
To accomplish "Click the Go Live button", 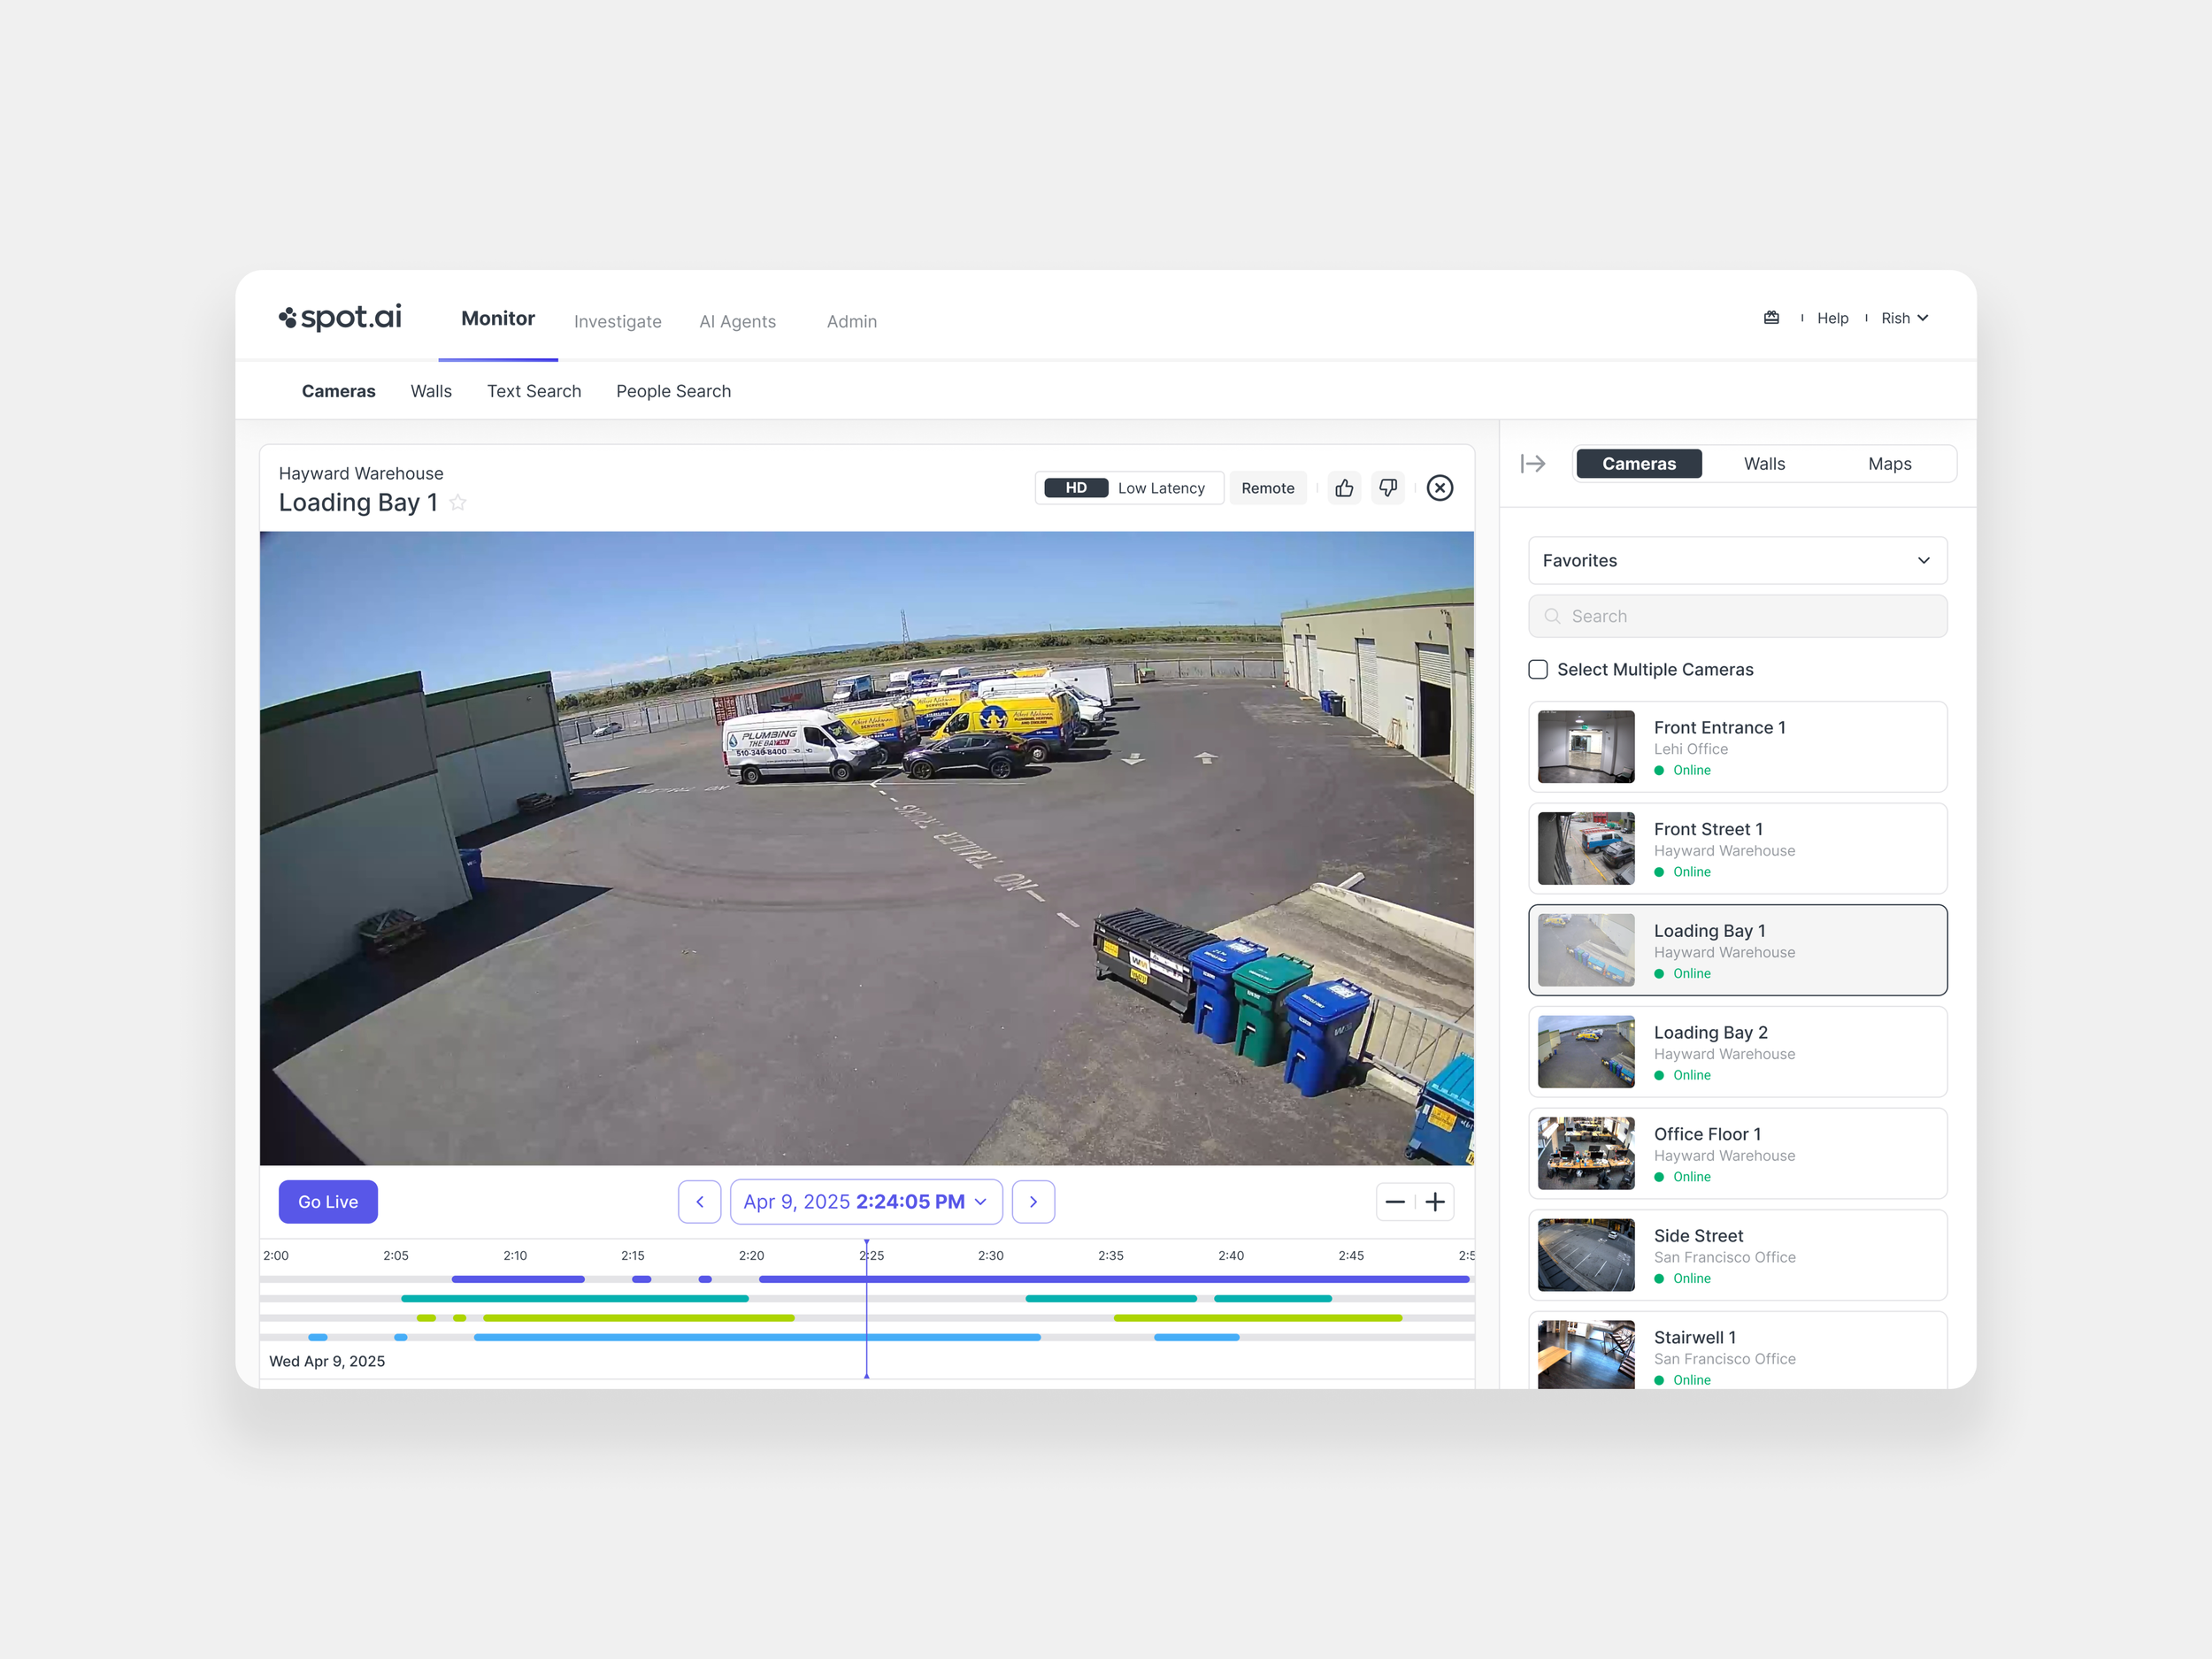I will [328, 1201].
